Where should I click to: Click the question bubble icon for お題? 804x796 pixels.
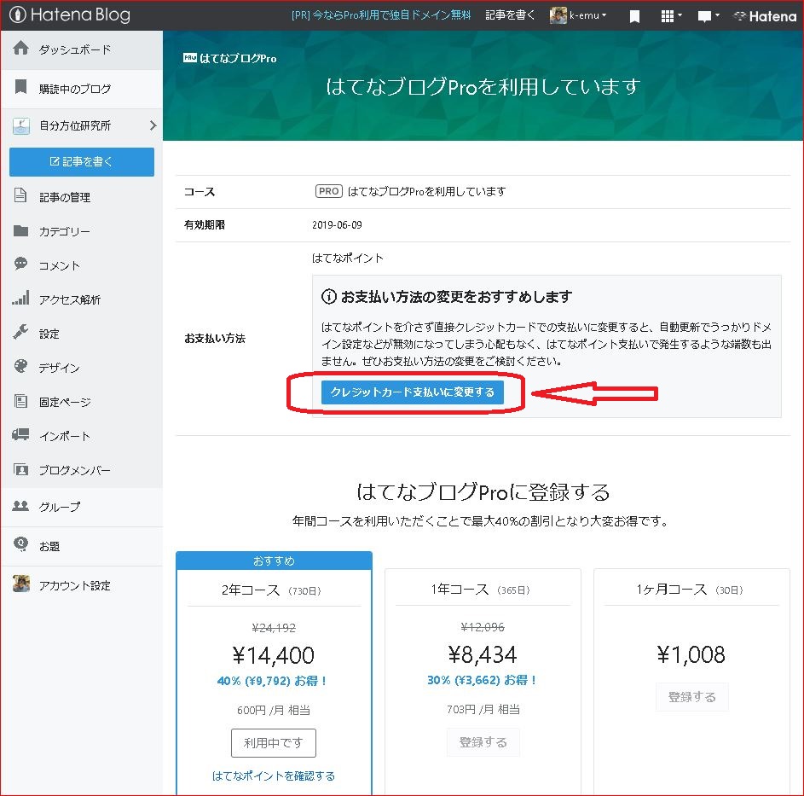click(x=21, y=544)
